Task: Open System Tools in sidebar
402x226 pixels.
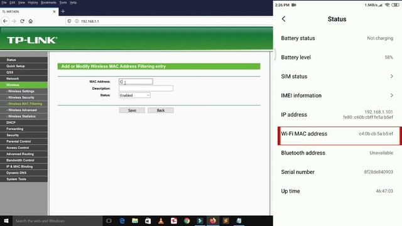Action: coord(24,179)
